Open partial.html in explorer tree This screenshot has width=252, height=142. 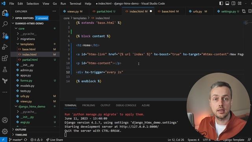(x=35, y=60)
